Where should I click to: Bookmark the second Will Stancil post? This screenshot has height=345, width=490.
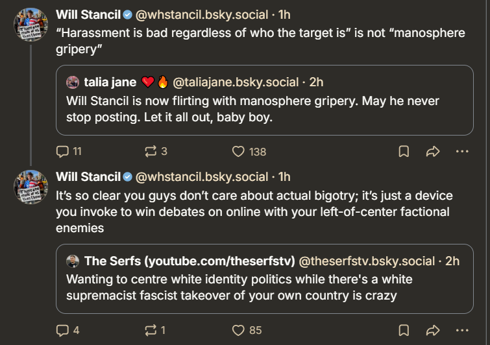[x=404, y=330]
